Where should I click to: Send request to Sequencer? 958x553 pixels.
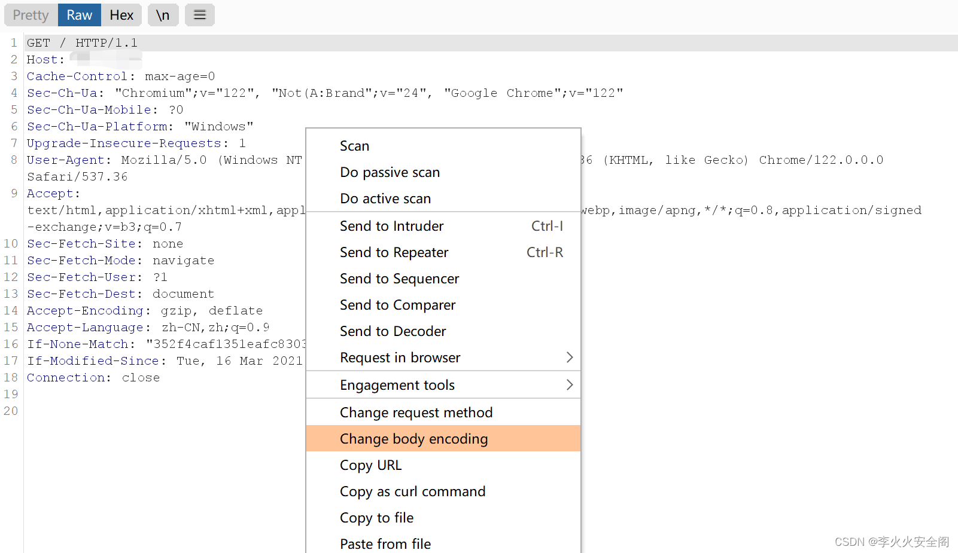pyautogui.click(x=443, y=279)
